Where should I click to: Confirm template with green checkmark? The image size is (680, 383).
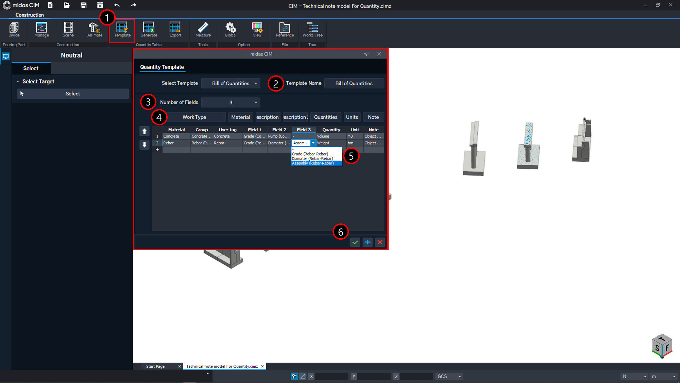355,242
